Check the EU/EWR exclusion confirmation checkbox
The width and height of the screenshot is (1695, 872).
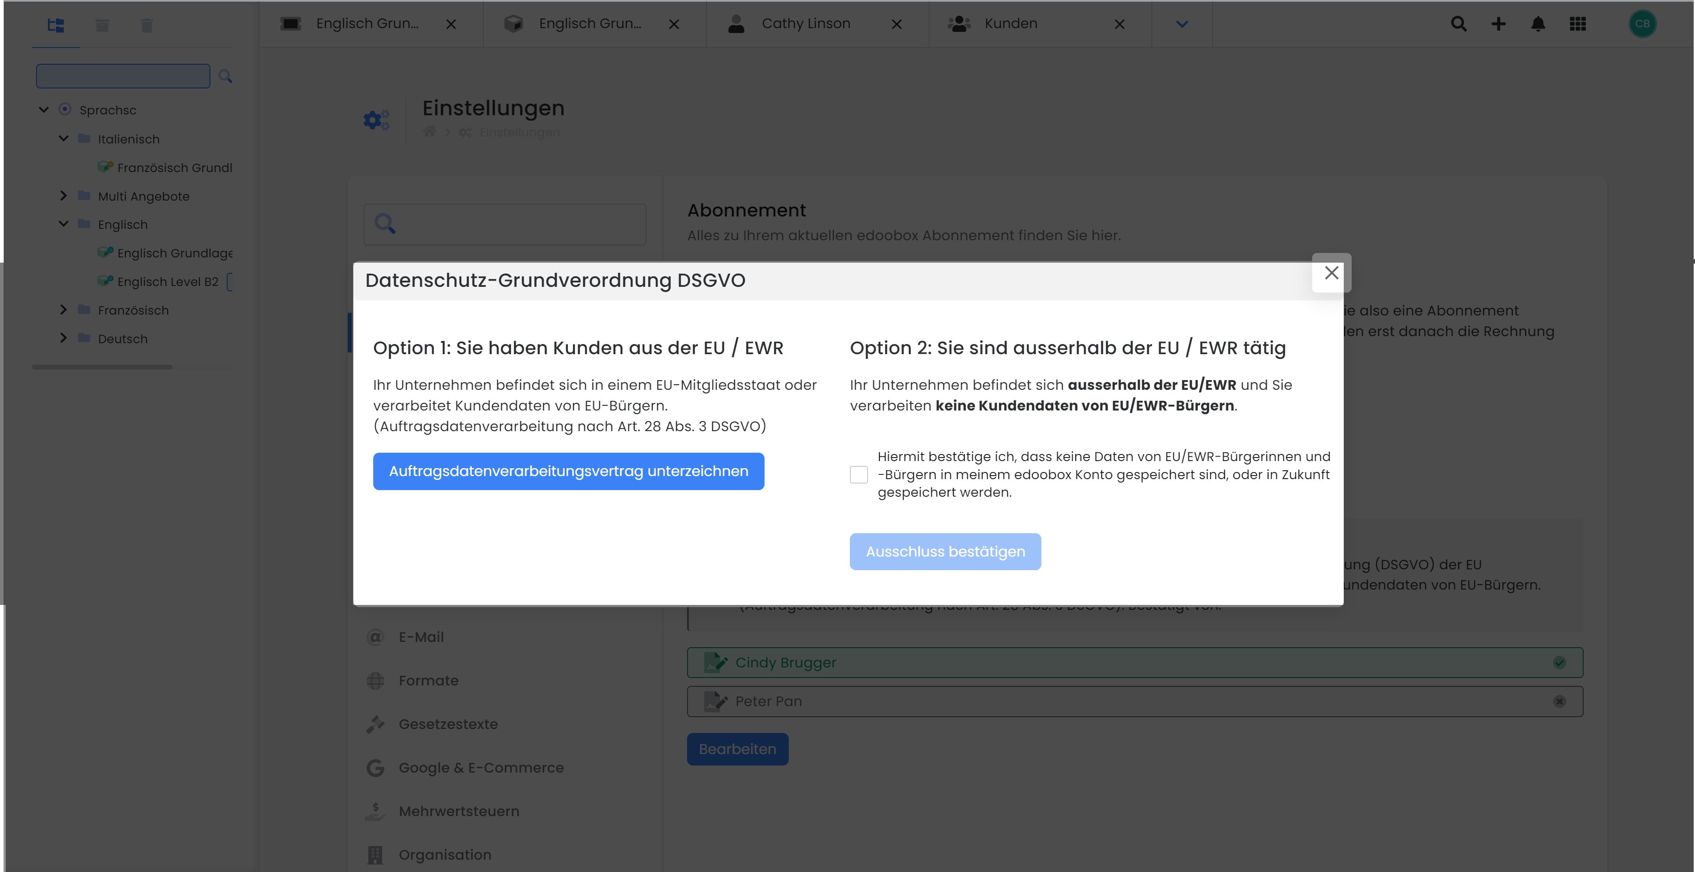click(858, 474)
